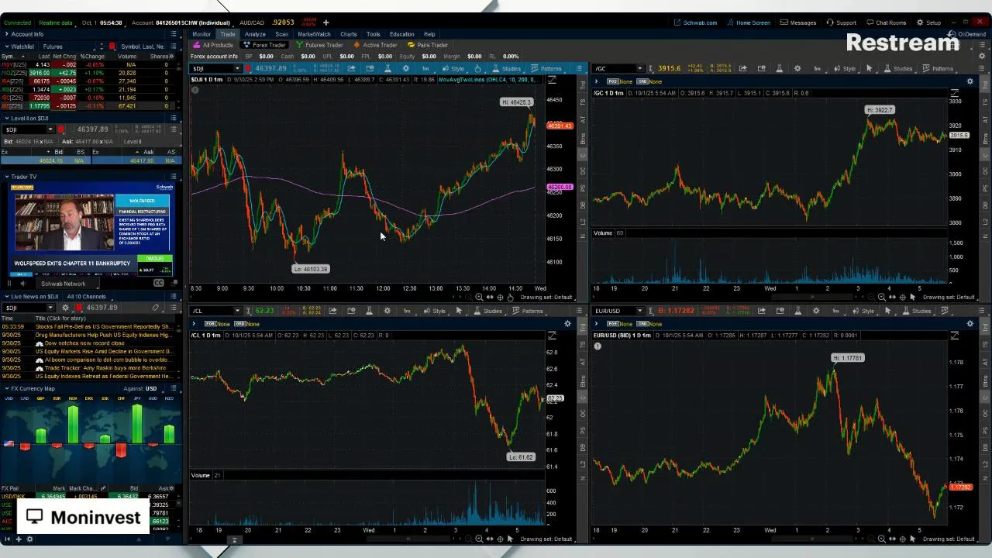Viewport: 992px width, 558px height.
Task: Select pointer drawing tool on /GC chart
Action: pyautogui.click(x=869, y=69)
